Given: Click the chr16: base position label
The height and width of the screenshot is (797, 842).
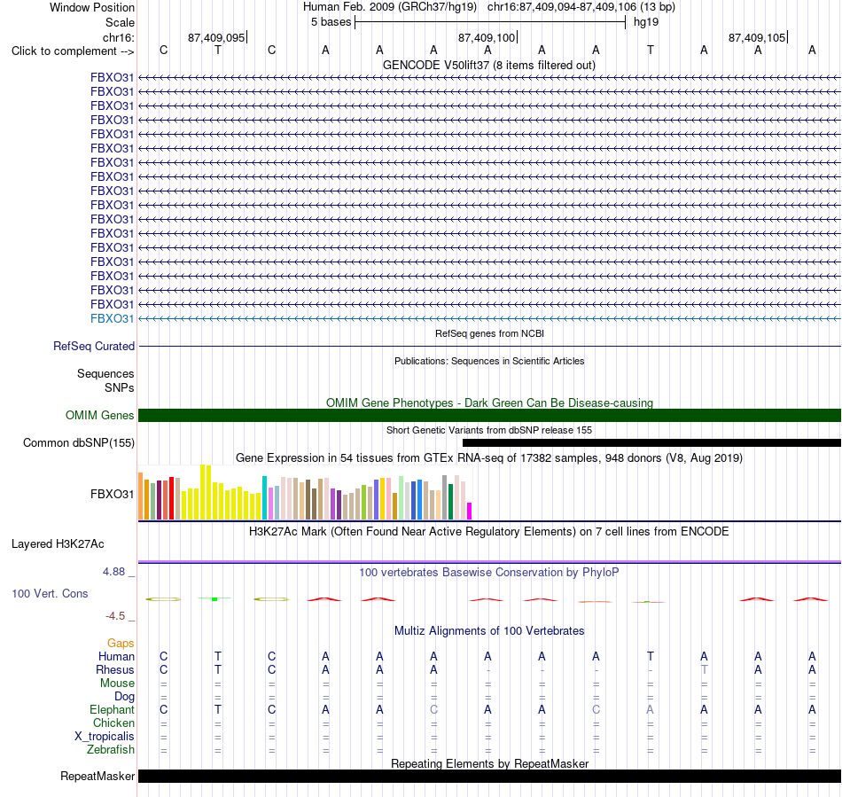Looking at the screenshot, I should click(x=118, y=37).
